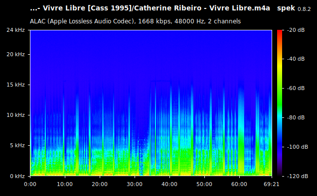Click the 0:00 time axis label
317x196 pixels.
[x=30, y=184]
